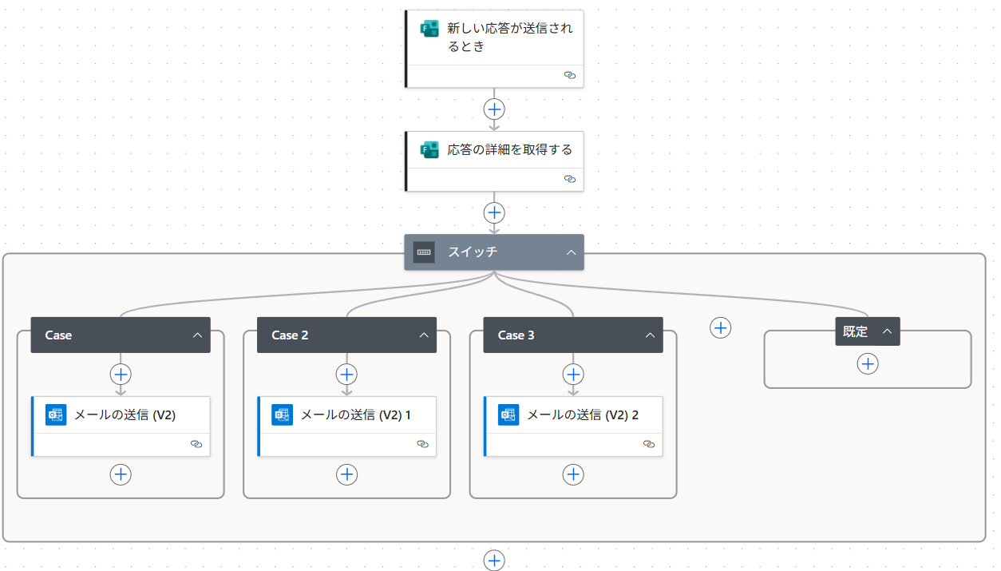Click the Outlook icon on メールの送信 (V2) 1

coord(282,415)
